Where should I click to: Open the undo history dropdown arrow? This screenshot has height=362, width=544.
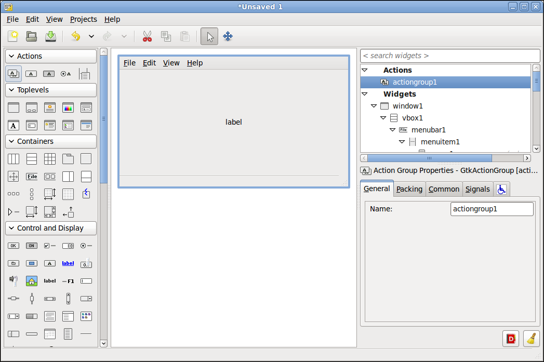tap(91, 36)
